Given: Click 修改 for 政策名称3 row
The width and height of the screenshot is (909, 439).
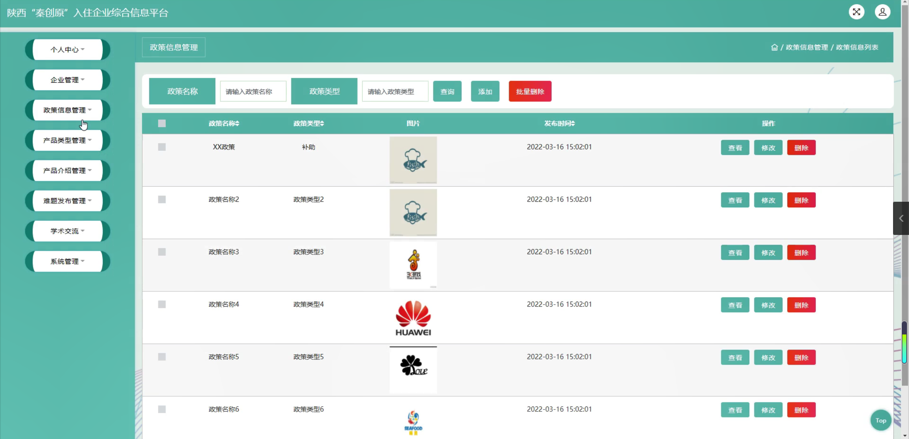Looking at the screenshot, I should click(x=768, y=253).
